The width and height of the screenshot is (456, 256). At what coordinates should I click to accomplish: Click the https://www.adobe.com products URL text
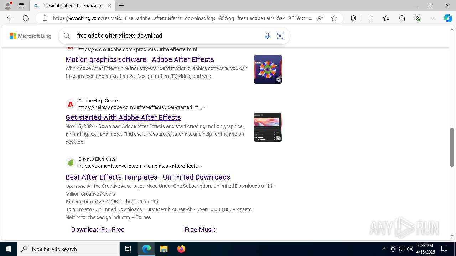tap(138, 49)
